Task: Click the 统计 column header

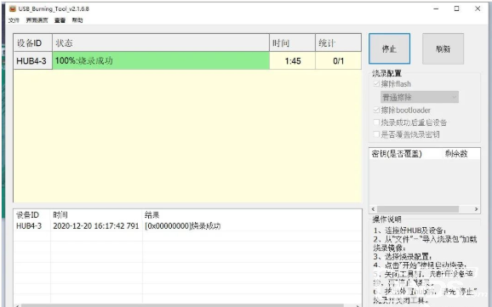Action: tap(338, 43)
